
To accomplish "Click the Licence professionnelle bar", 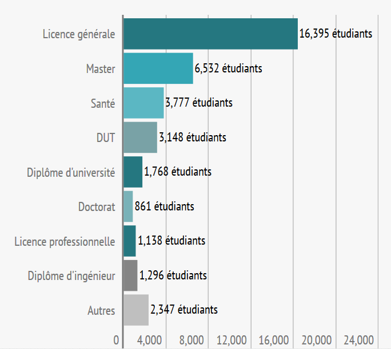I will tap(130, 241).
